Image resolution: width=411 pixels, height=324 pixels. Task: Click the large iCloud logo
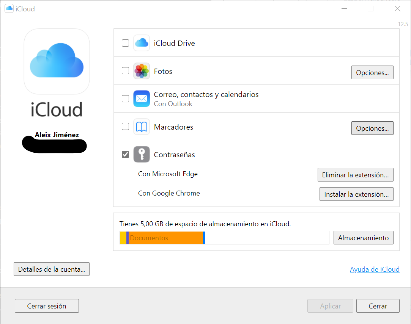tap(57, 61)
